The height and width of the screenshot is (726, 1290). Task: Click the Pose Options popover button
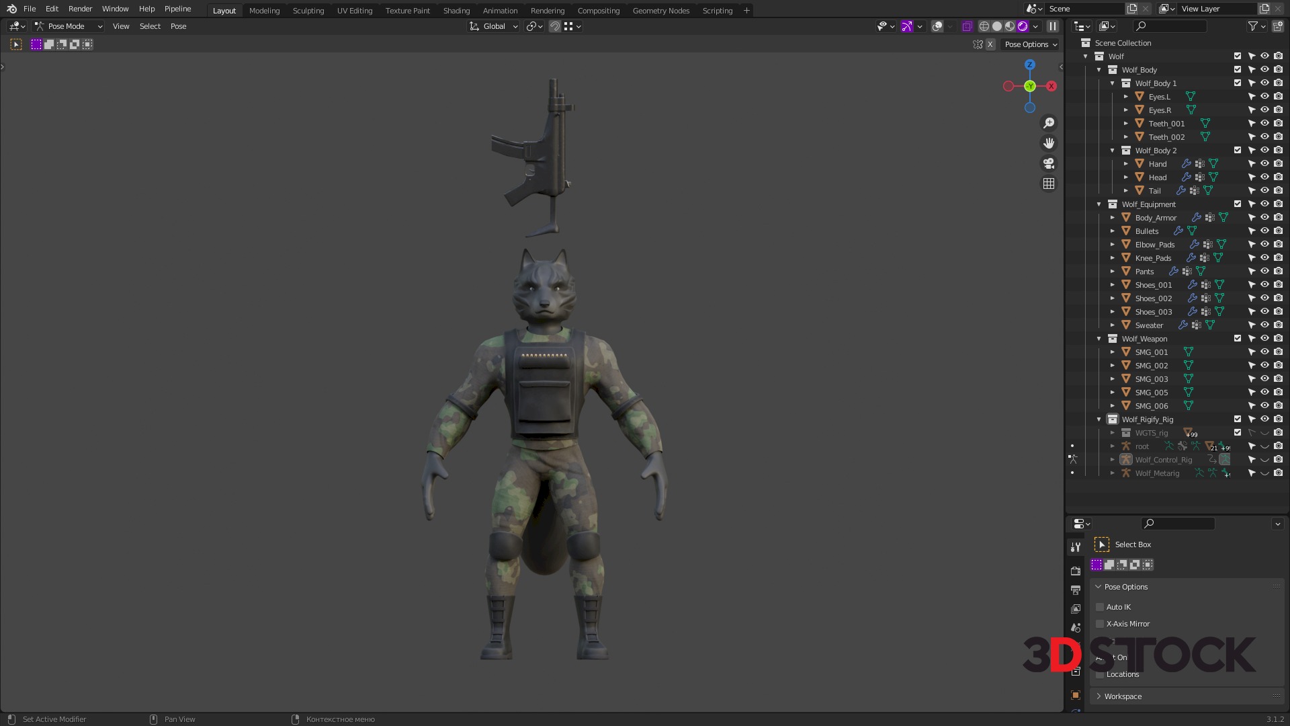[1031, 44]
